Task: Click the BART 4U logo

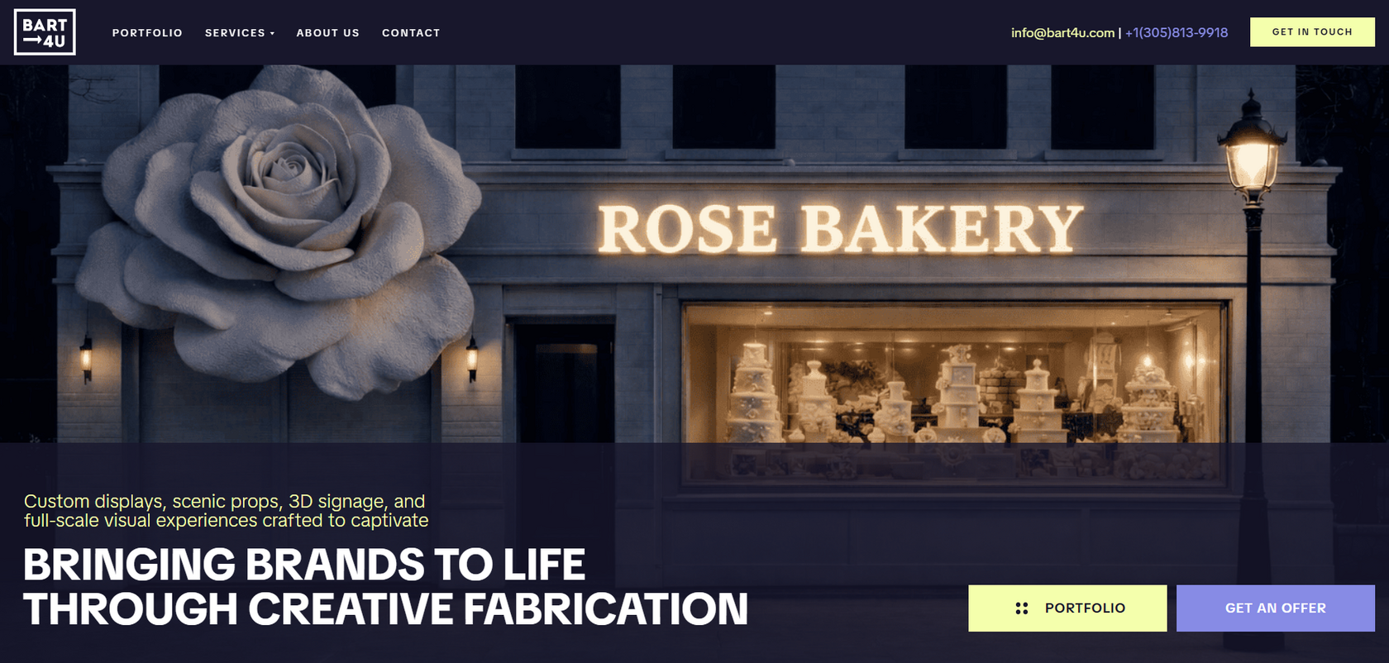Action: tap(45, 32)
